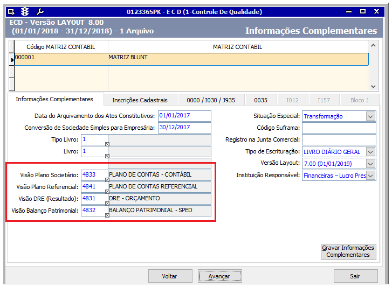Click the Código MATRIZ CONTABIL column header
This screenshot has width=392, height=287.
coord(61,47)
